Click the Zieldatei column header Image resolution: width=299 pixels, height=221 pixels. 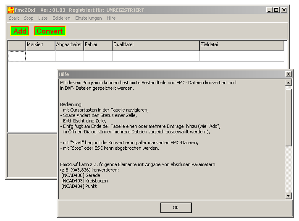click(x=241, y=44)
